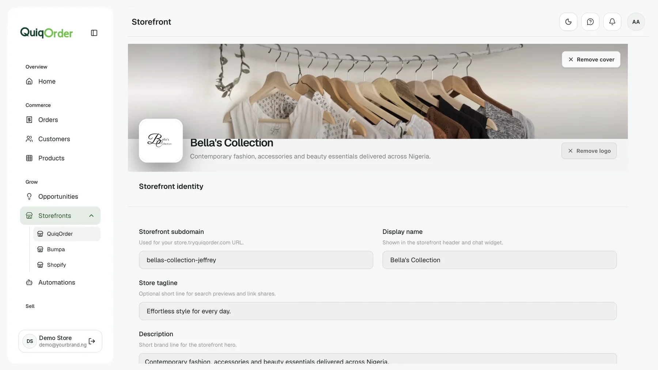Edit the Description text field
The image size is (658, 370).
tap(378, 359)
